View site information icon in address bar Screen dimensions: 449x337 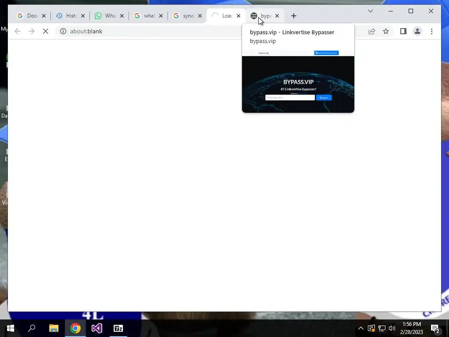coord(63,31)
